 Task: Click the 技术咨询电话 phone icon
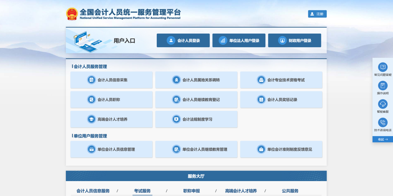[x=382, y=123]
